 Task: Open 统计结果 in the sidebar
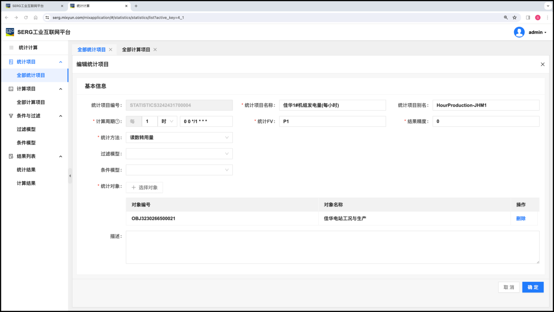(x=26, y=170)
